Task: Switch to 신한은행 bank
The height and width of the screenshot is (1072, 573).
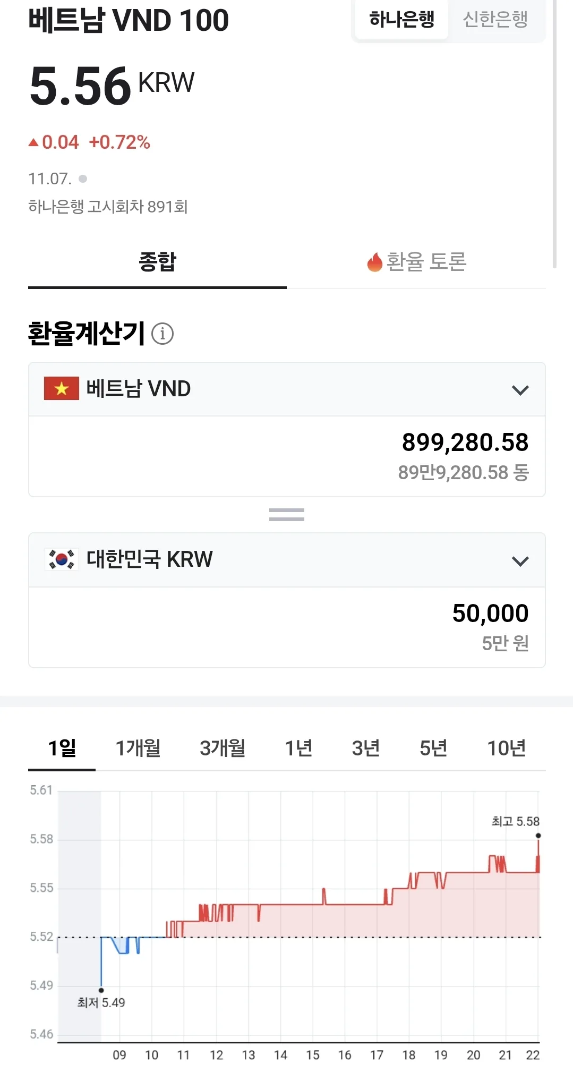Action: 495,20
